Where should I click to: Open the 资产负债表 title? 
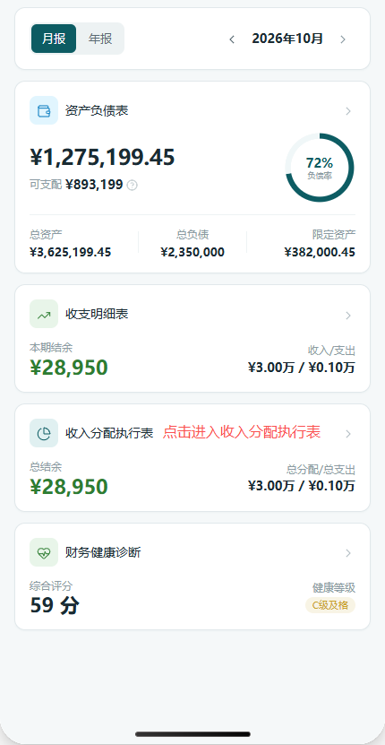coord(97,110)
